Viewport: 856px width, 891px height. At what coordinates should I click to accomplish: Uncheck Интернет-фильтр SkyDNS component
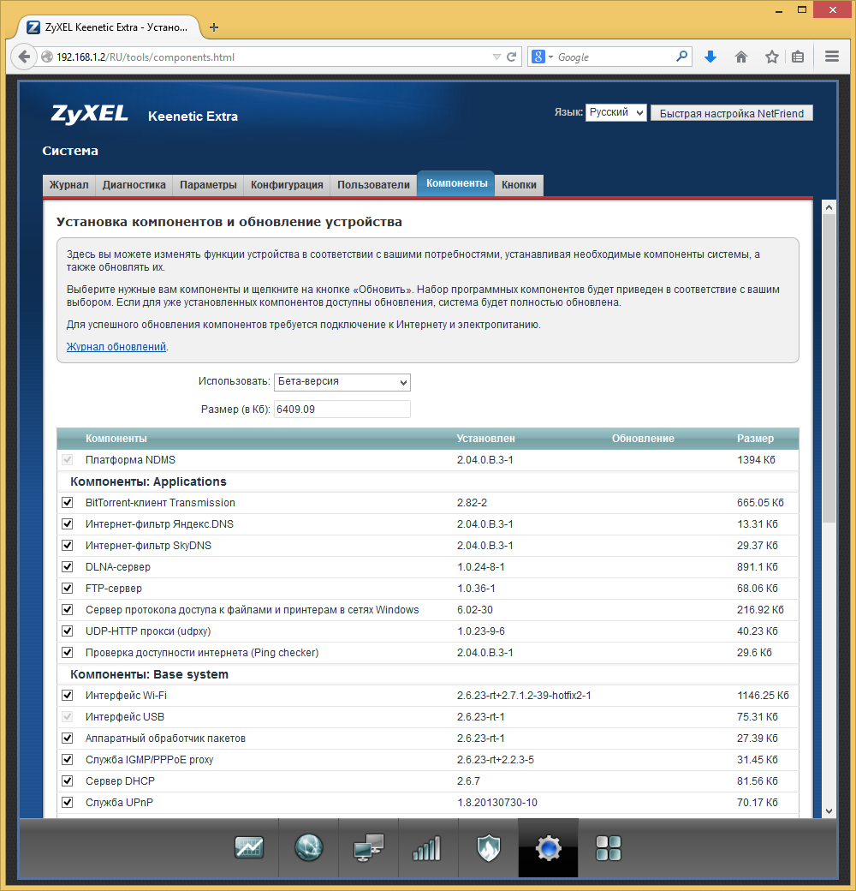pyautogui.click(x=68, y=546)
